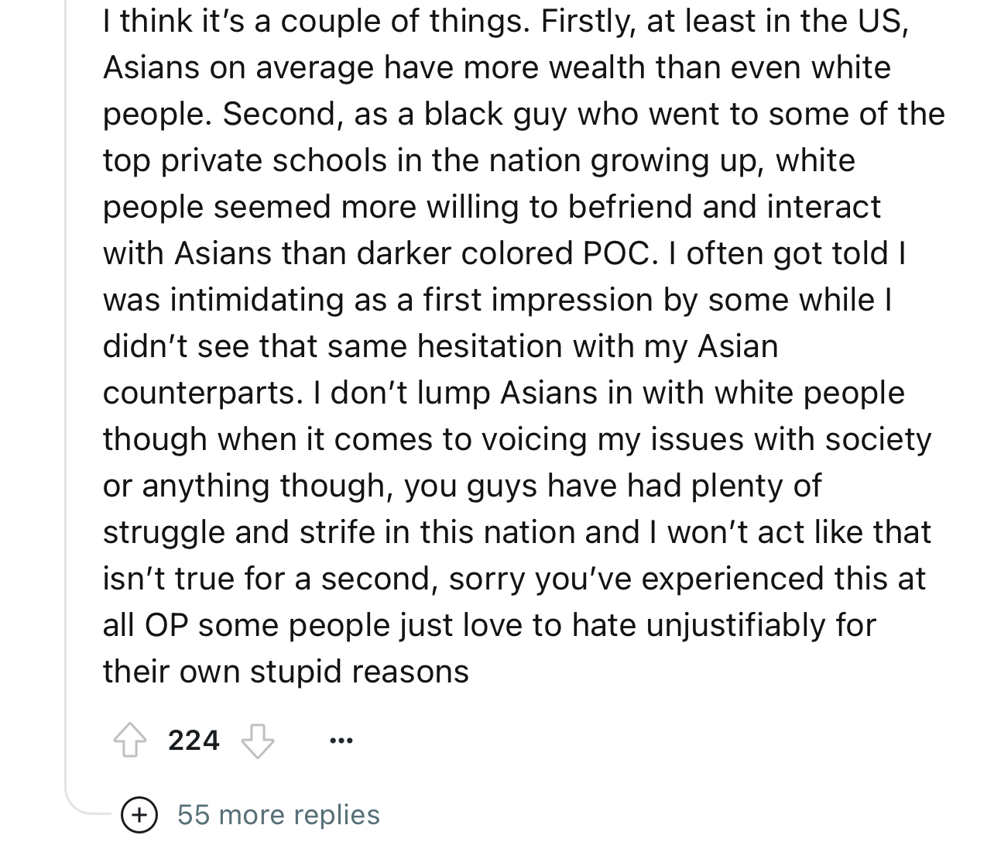This screenshot has width=994, height=849.
Task: Click the word "hesitation" in the comment
Action: [491, 346]
